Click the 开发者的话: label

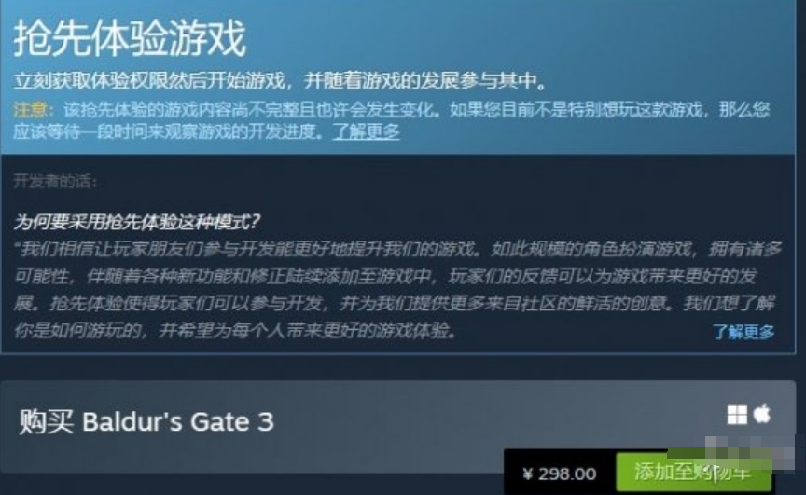[x=54, y=181]
